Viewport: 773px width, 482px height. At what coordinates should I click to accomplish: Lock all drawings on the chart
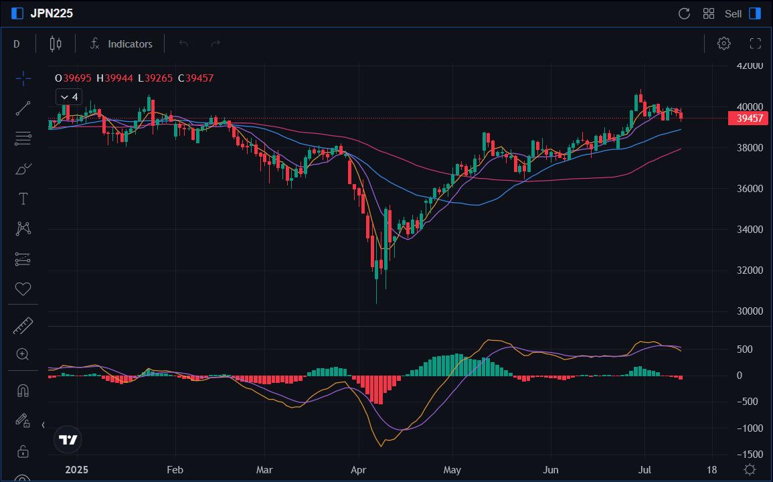coord(23,451)
